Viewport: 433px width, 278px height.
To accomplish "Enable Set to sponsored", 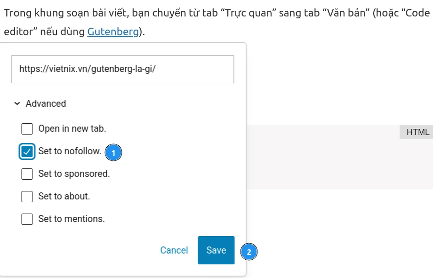I will tap(27, 174).
